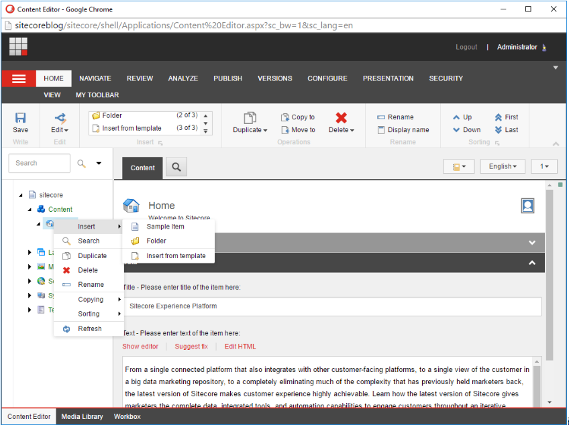Open the Copying submenu
Image resolution: width=569 pixels, height=425 pixels.
tap(89, 300)
